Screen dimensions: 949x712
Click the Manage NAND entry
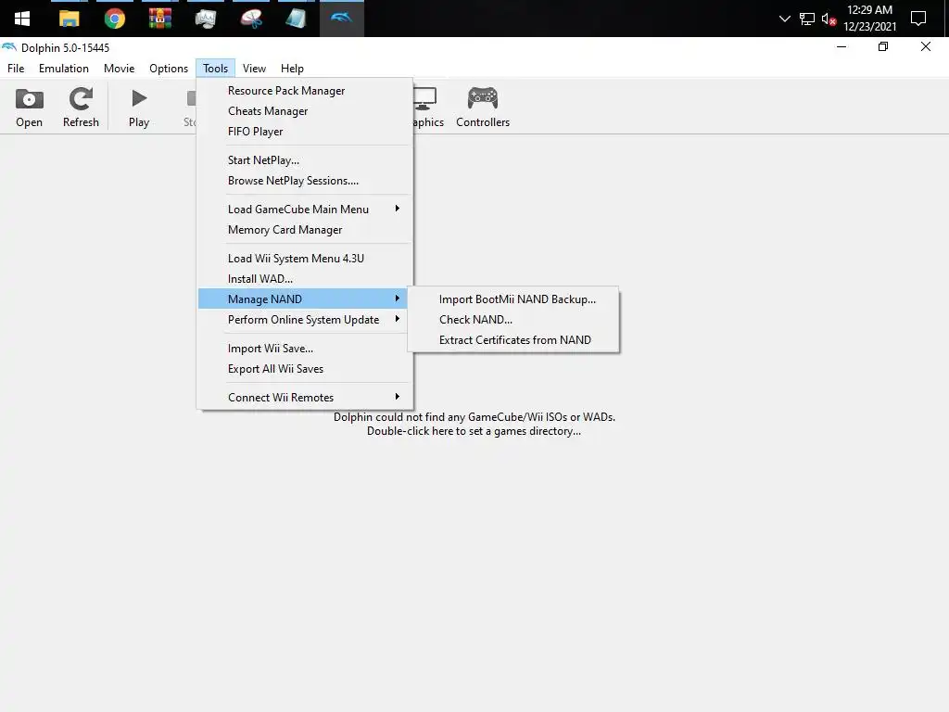click(305, 299)
